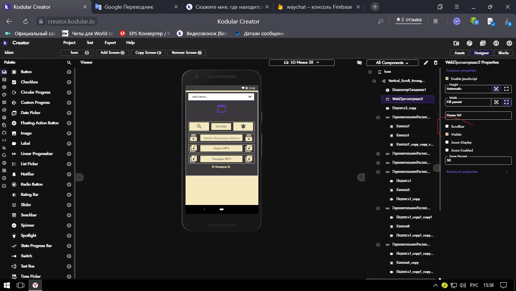Click the rename pencil icon above the component tree
This screenshot has width=516, height=291.
[x=426, y=63]
